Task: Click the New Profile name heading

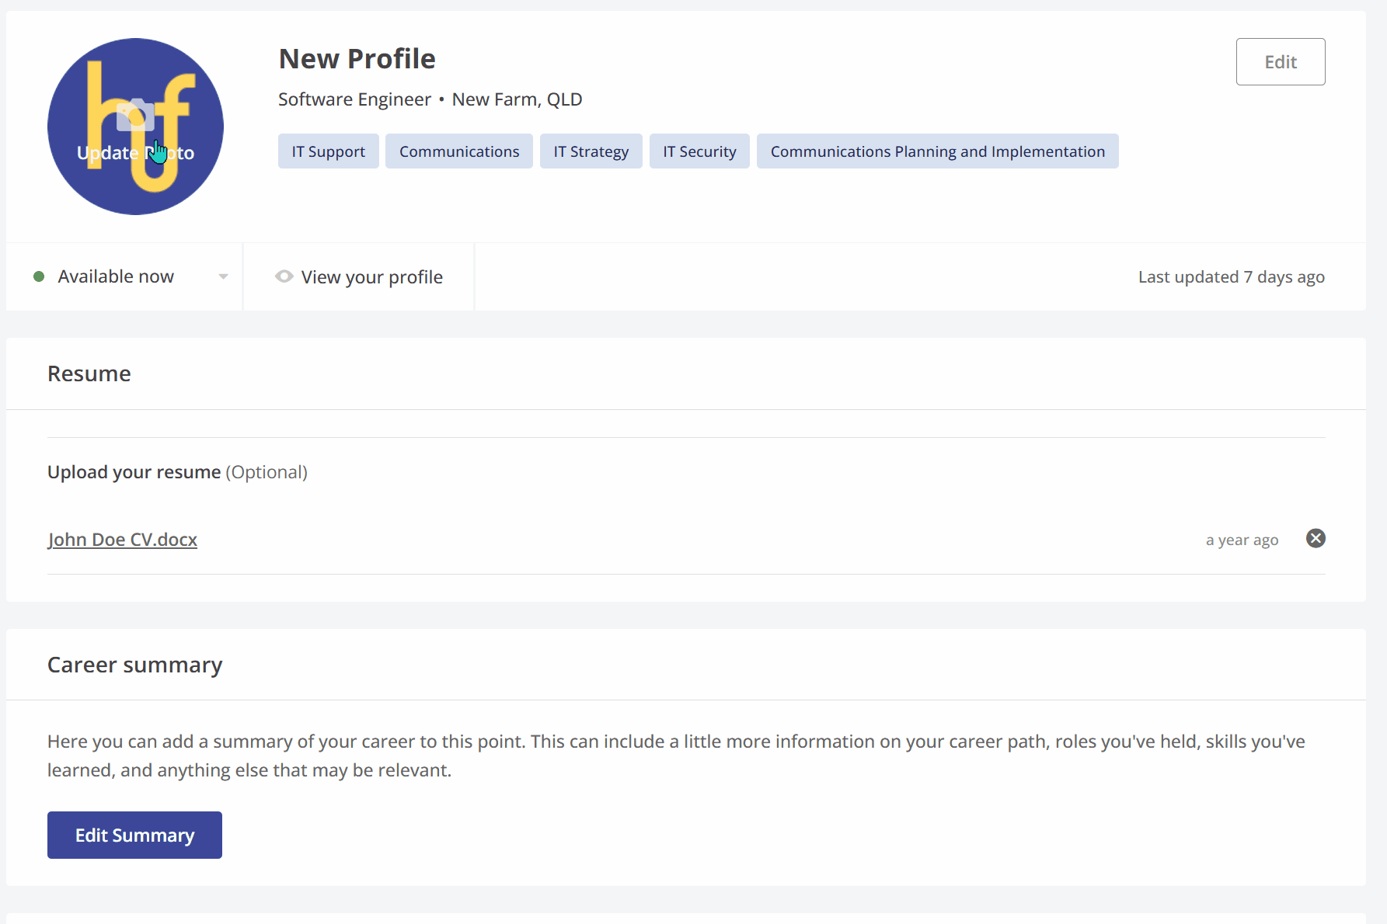Action: (x=357, y=59)
